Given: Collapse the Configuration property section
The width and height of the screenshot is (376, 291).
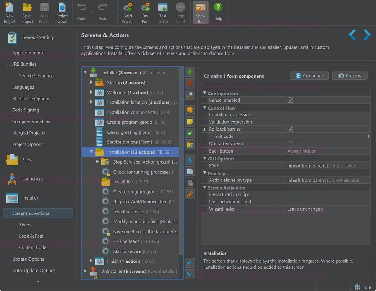Looking at the screenshot, I should pyautogui.click(x=205, y=93).
